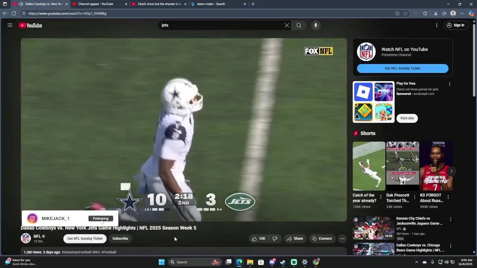Image resolution: width=477 pixels, height=268 pixels.
Task: Close the 'Channel appeal - YouTube' tab
Action: point(126,4)
